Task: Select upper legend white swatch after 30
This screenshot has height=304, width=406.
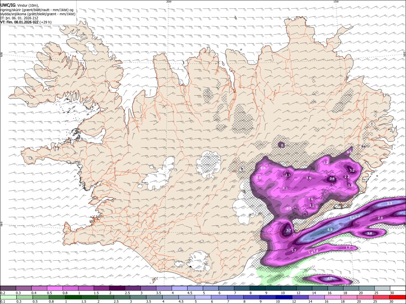Action: tap(397, 288)
